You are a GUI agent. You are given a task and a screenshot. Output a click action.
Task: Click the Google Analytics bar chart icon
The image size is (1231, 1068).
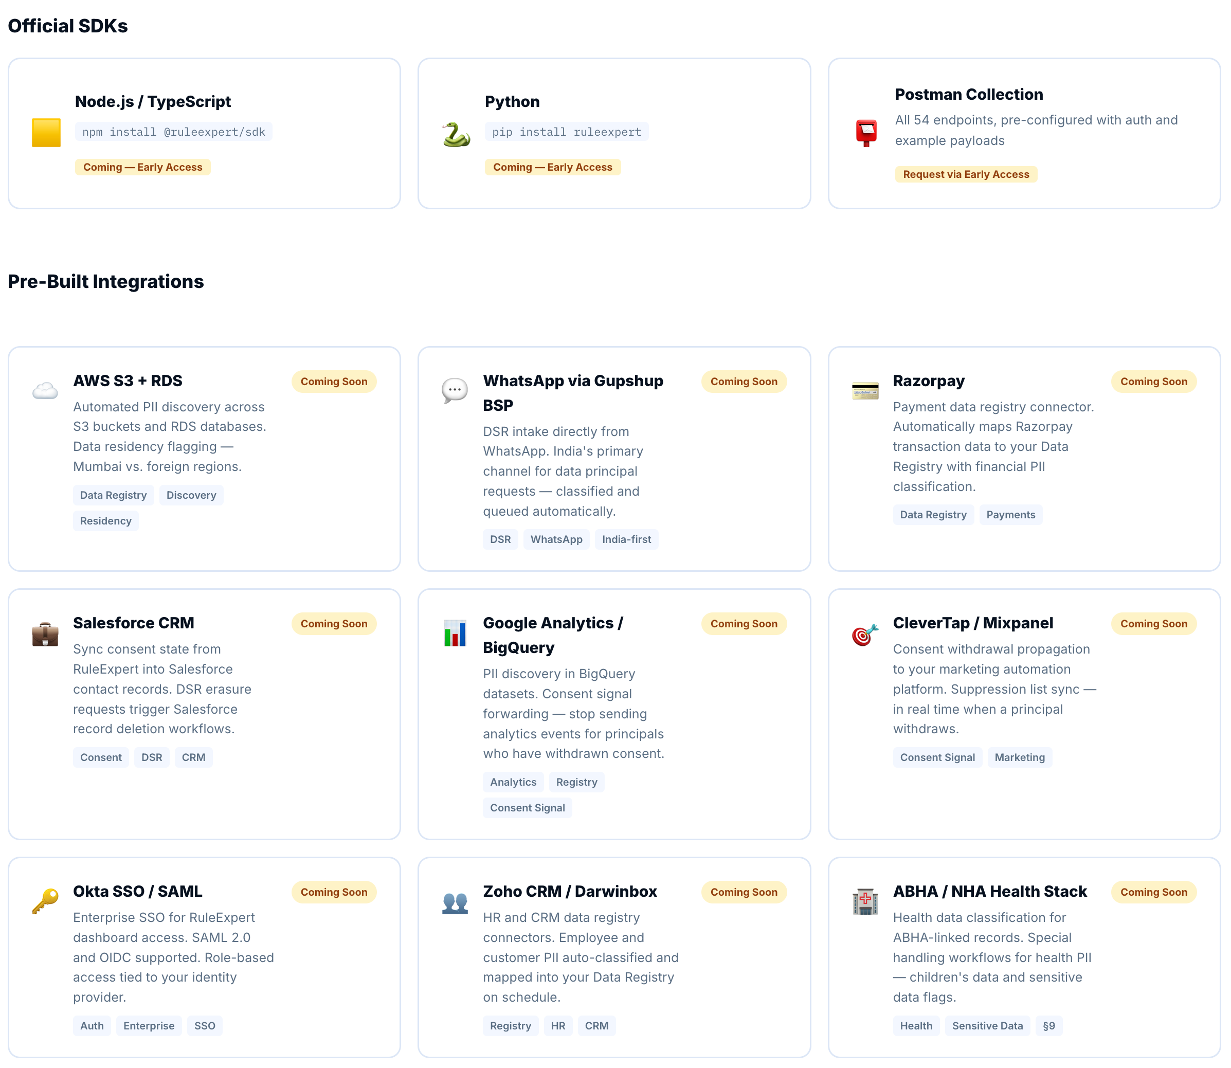(455, 633)
